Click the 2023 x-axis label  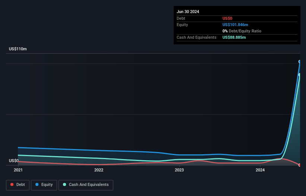(x=179, y=170)
